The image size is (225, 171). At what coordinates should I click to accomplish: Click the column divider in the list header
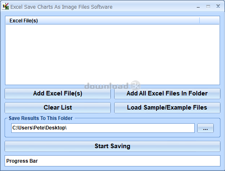tap(199, 20)
